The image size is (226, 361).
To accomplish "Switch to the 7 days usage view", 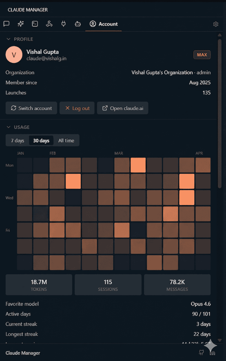I will pyautogui.click(x=17, y=140).
